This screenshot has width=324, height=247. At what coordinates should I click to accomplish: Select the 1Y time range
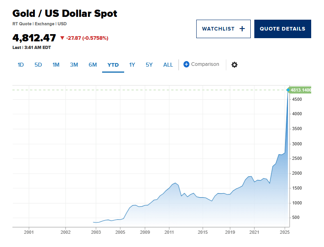tap(132, 65)
